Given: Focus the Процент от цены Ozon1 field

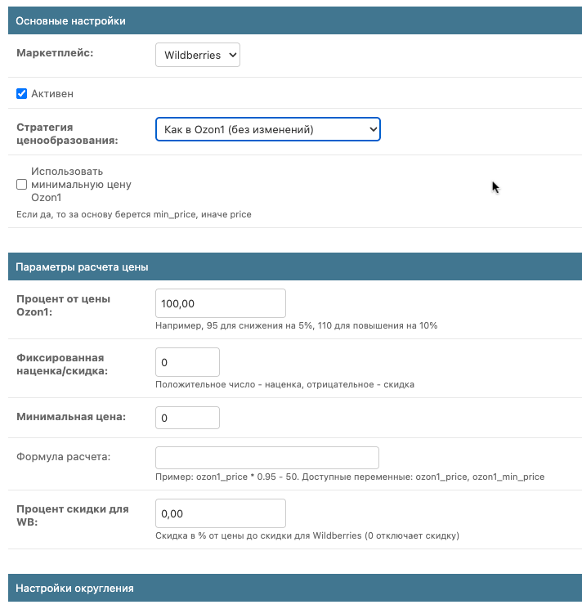Looking at the screenshot, I should click(x=220, y=303).
